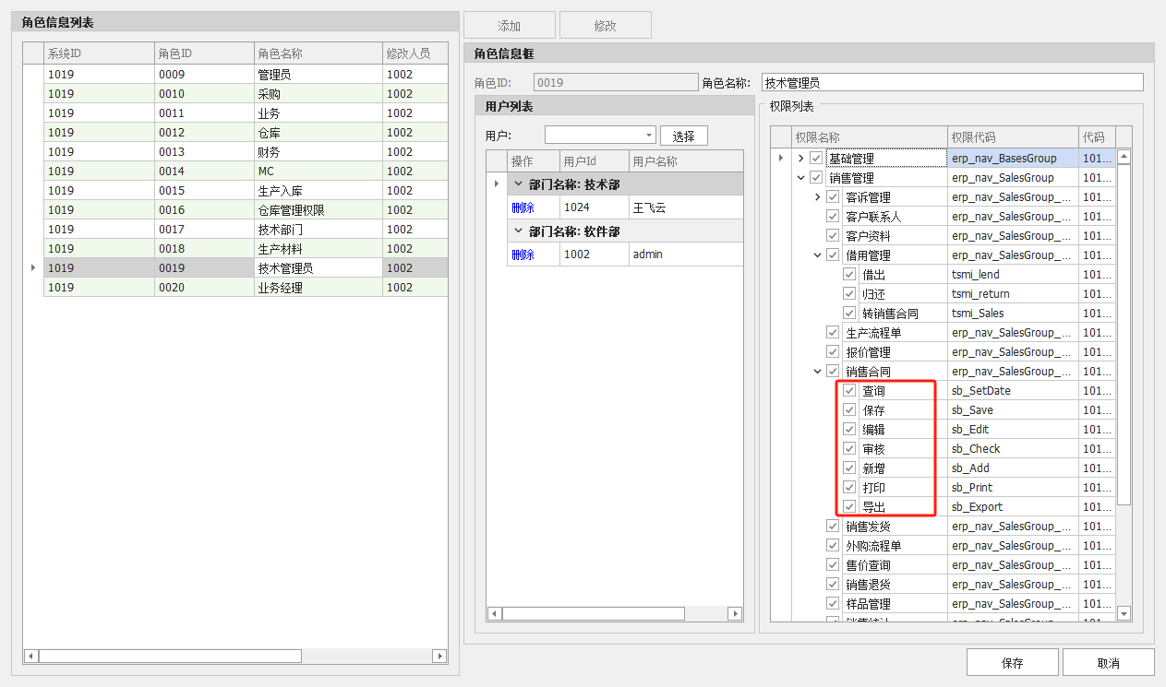Expand the 基础管理 tree node
Image resolution: width=1166 pixels, height=687 pixels.
click(x=800, y=159)
